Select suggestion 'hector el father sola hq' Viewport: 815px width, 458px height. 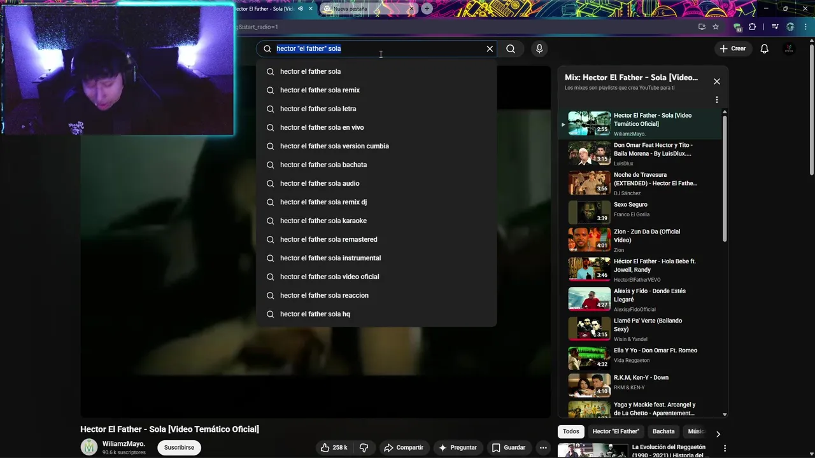(376, 314)
